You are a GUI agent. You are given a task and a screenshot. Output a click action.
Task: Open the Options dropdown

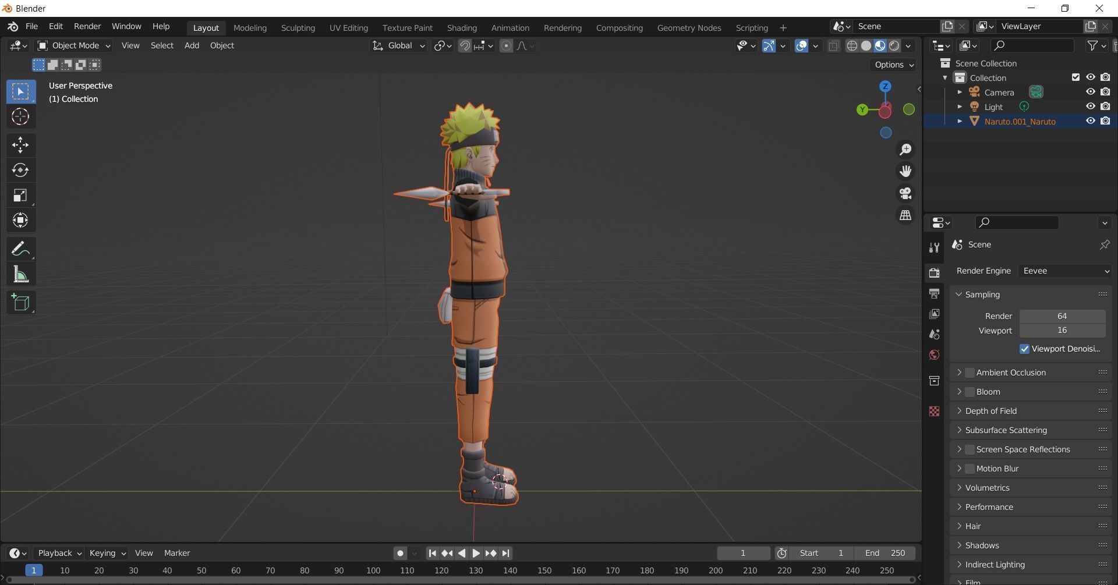894,65
